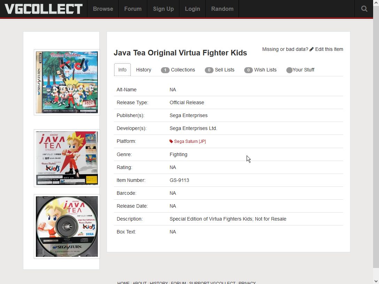Follow the Edit this Item link
Screen dimensions: 379x284
point(329,49)
